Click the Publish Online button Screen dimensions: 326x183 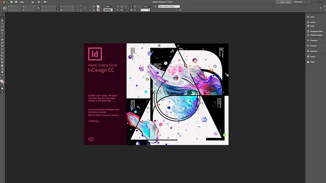[x=284, y=2]
